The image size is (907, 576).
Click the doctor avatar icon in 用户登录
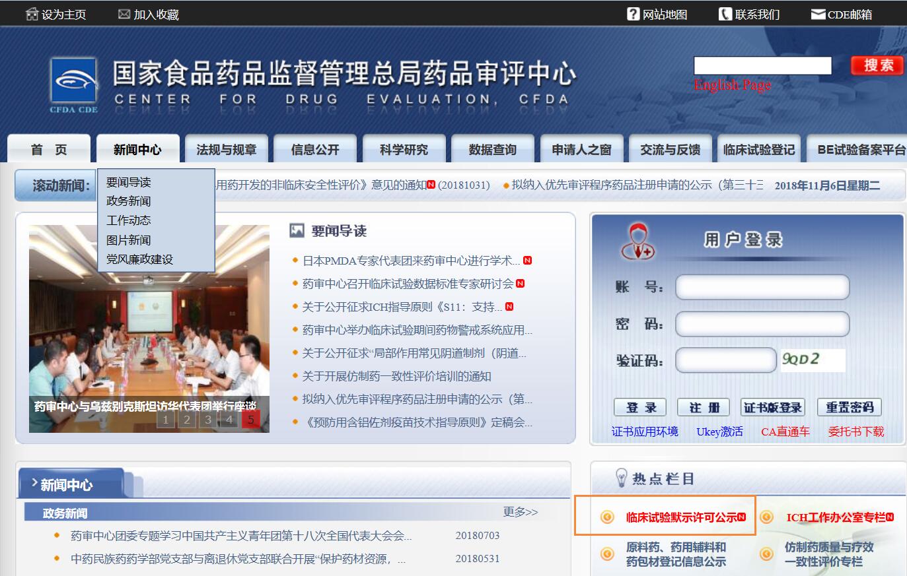637,242
